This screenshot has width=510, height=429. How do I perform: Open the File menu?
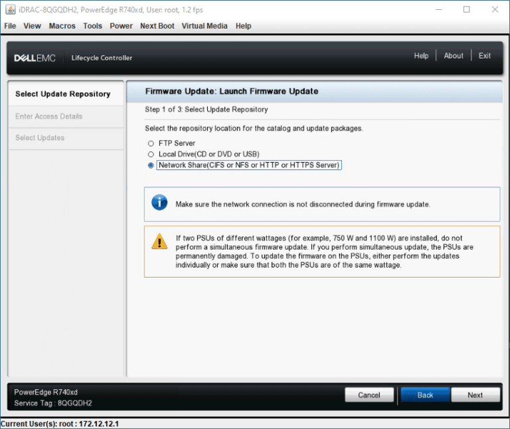click(x=10, y=26)
